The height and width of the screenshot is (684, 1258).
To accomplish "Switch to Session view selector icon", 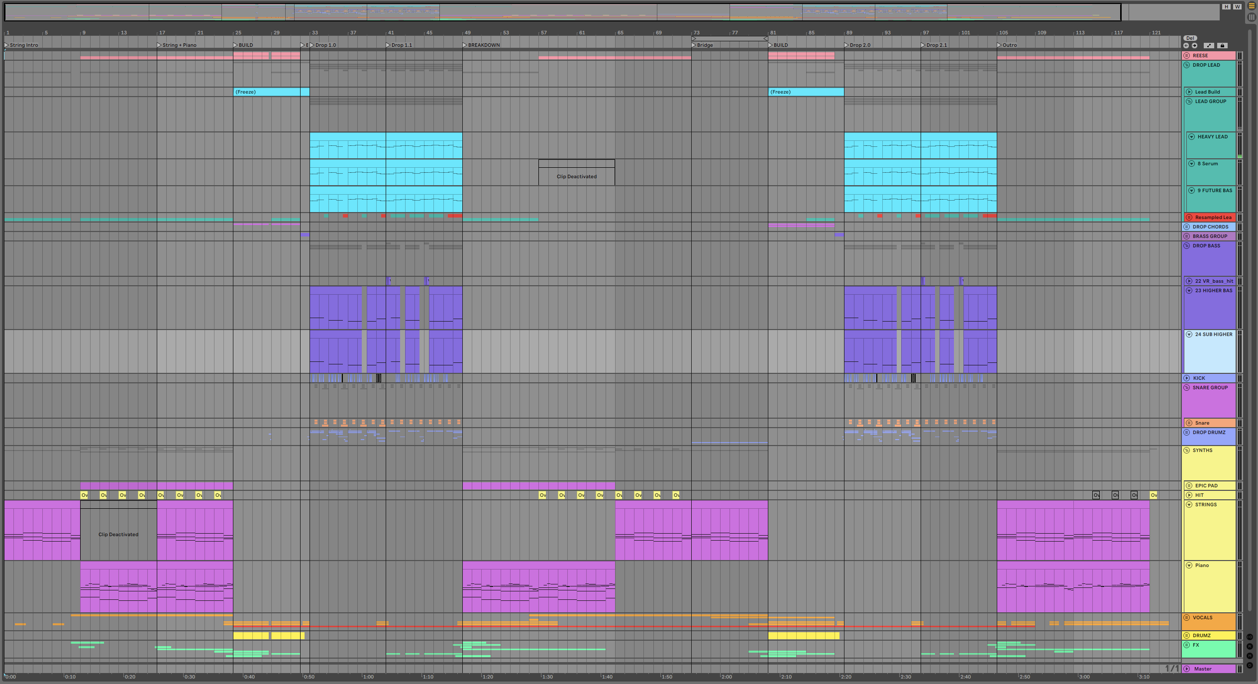I will [1252, 17].
